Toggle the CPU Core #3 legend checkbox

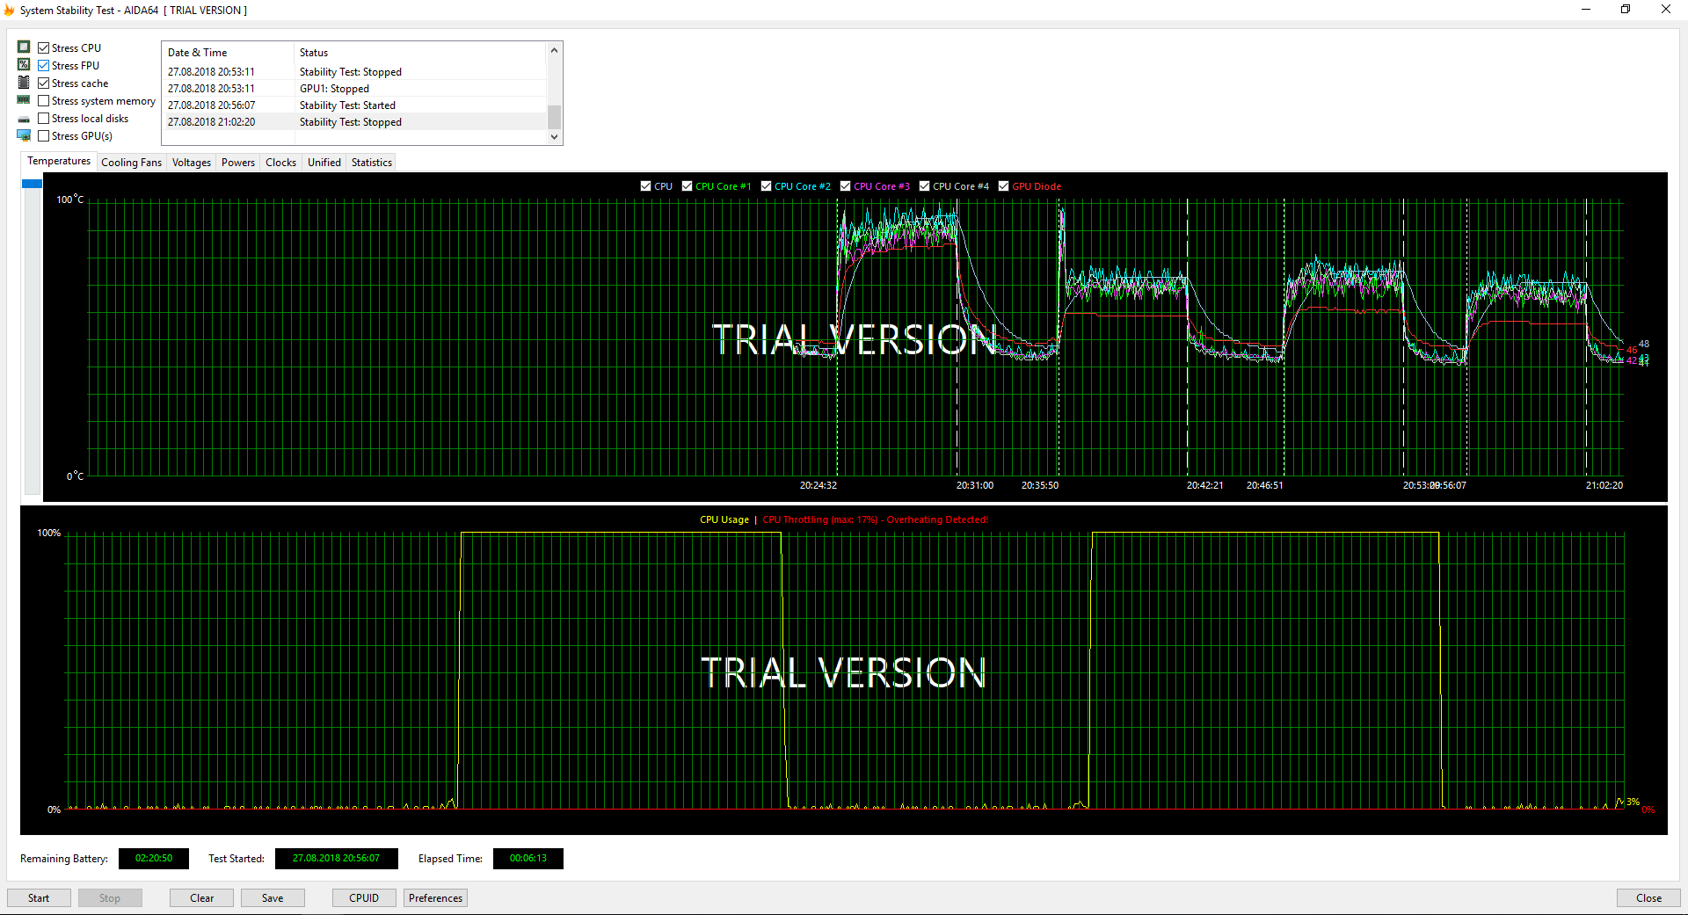click(x=846, y=186)
